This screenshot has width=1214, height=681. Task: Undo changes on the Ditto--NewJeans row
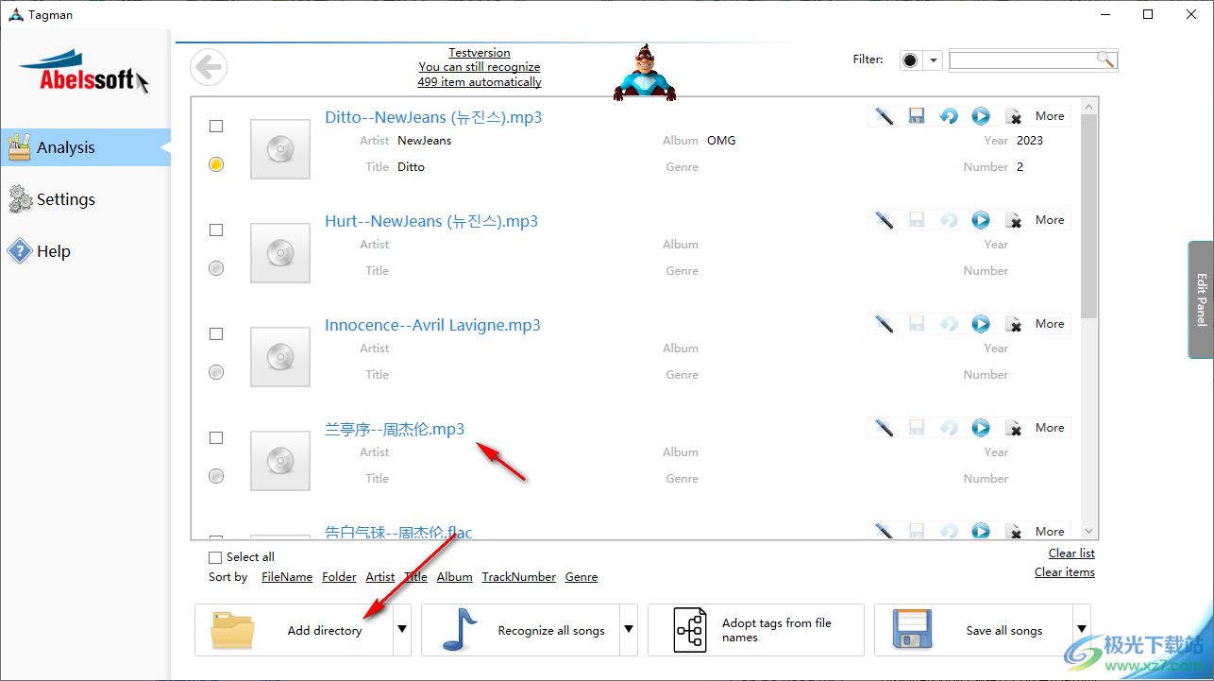(948, 115)
